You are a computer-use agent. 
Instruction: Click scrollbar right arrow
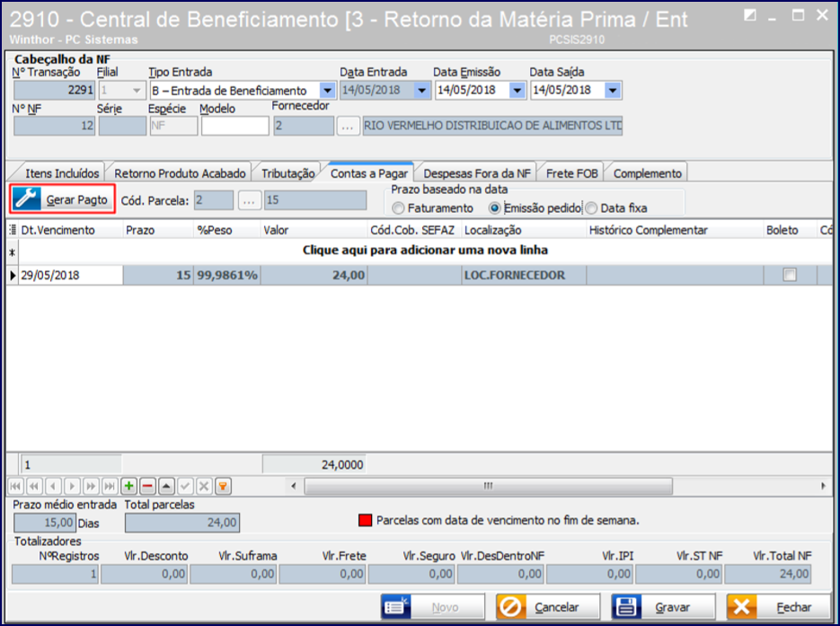coord(823,486)
